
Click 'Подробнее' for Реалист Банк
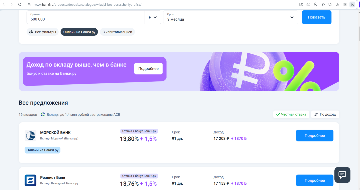(314, 180)
